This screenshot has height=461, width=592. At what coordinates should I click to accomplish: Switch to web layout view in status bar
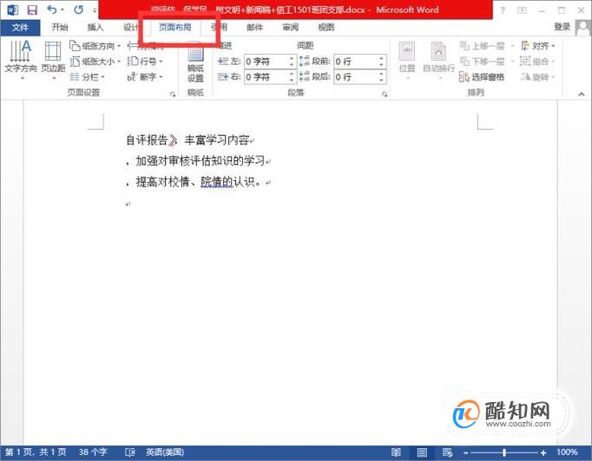(x=447, y=452)
